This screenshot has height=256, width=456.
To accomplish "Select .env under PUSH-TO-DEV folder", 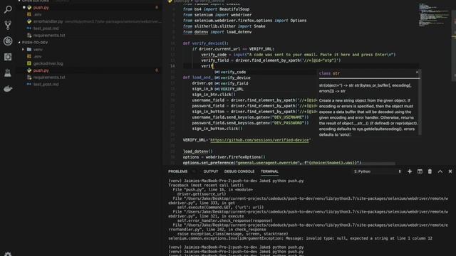I will [x=37, y=56].
